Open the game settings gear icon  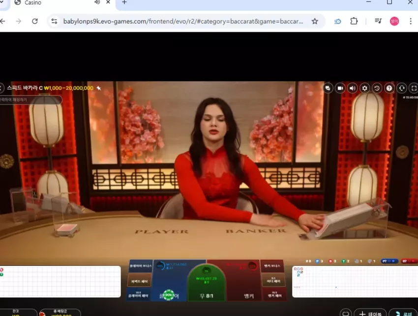tap(364, 88)
